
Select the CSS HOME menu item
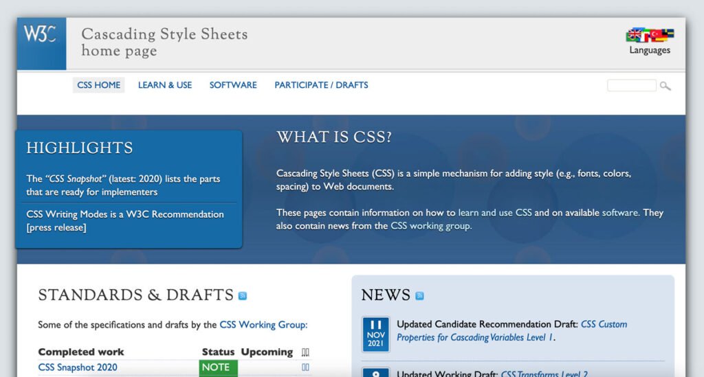pyautogui.click(x=99, y=84)
